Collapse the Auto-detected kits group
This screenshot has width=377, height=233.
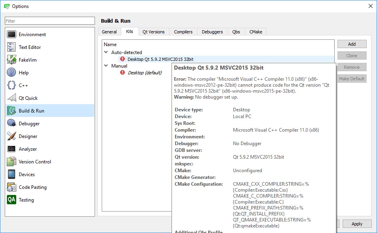pos(106,52)
